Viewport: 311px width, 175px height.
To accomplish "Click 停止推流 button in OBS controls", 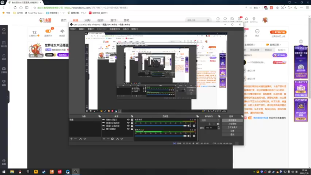I will pos(232,120).
